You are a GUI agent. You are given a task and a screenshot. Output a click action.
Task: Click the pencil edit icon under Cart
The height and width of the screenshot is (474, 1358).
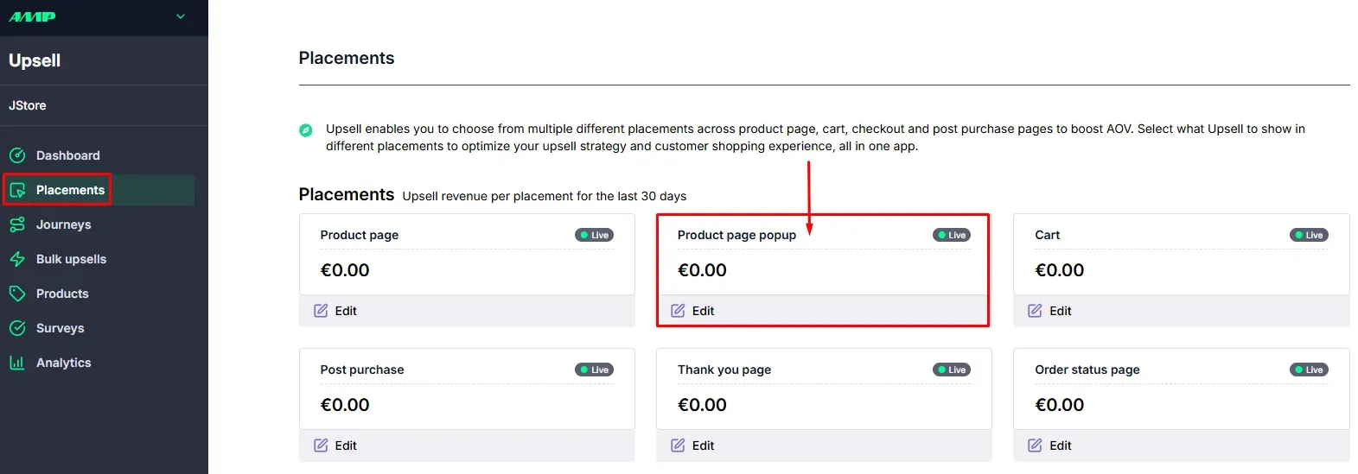click(1035, 311)
